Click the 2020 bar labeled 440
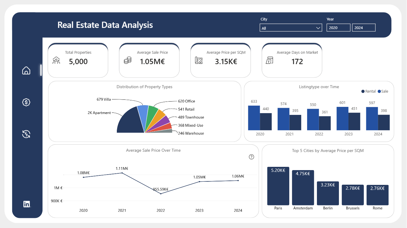Viewport: 407px width, 228px height. pos(266,121)
